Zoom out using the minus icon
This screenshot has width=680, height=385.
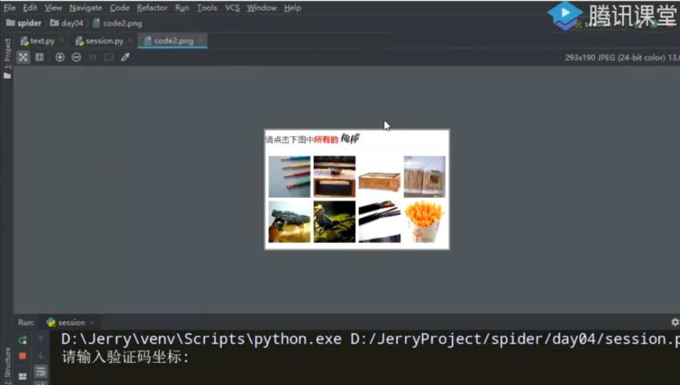pyautogui.click(x=76, y=57)
